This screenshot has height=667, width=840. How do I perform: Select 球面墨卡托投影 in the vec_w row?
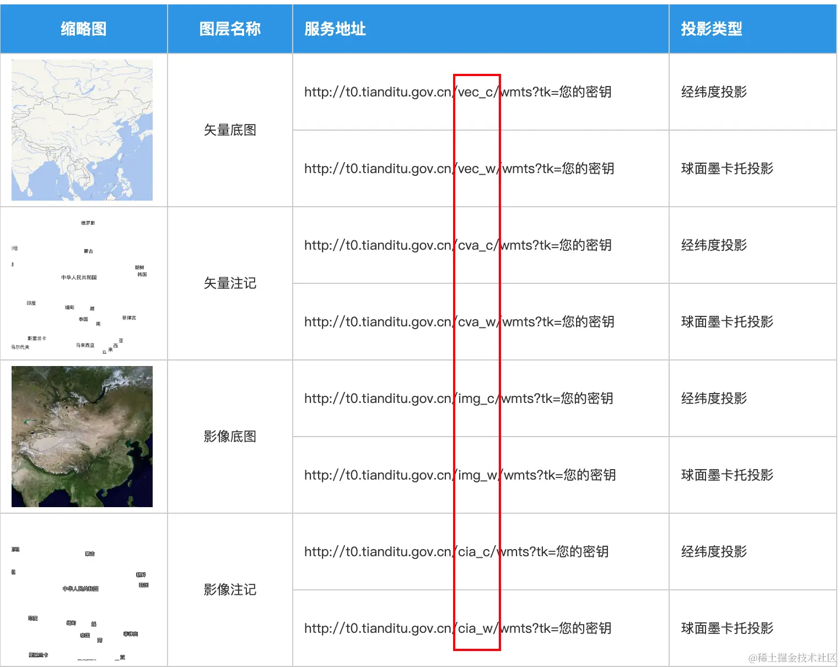727,169
